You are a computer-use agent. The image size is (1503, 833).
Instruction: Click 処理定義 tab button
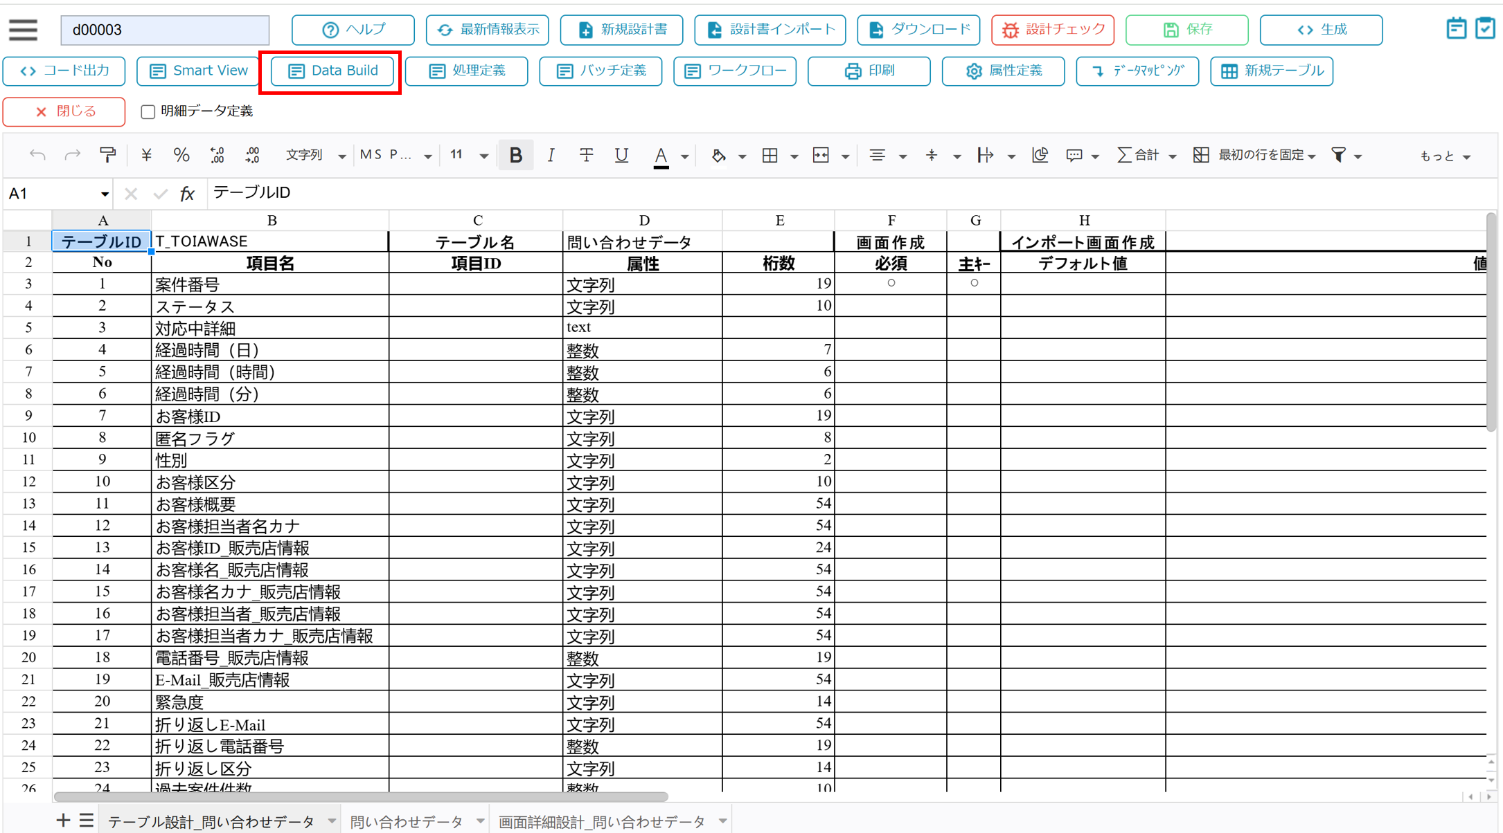(x=468, y=70)
